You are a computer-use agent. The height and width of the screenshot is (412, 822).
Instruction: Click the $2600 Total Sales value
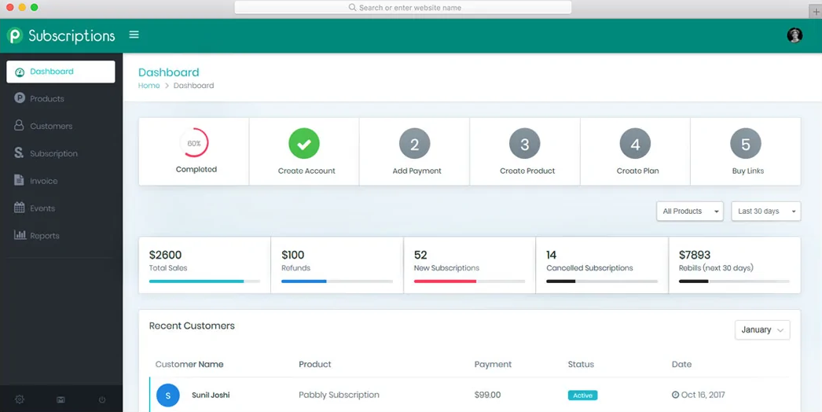[165, 255]
